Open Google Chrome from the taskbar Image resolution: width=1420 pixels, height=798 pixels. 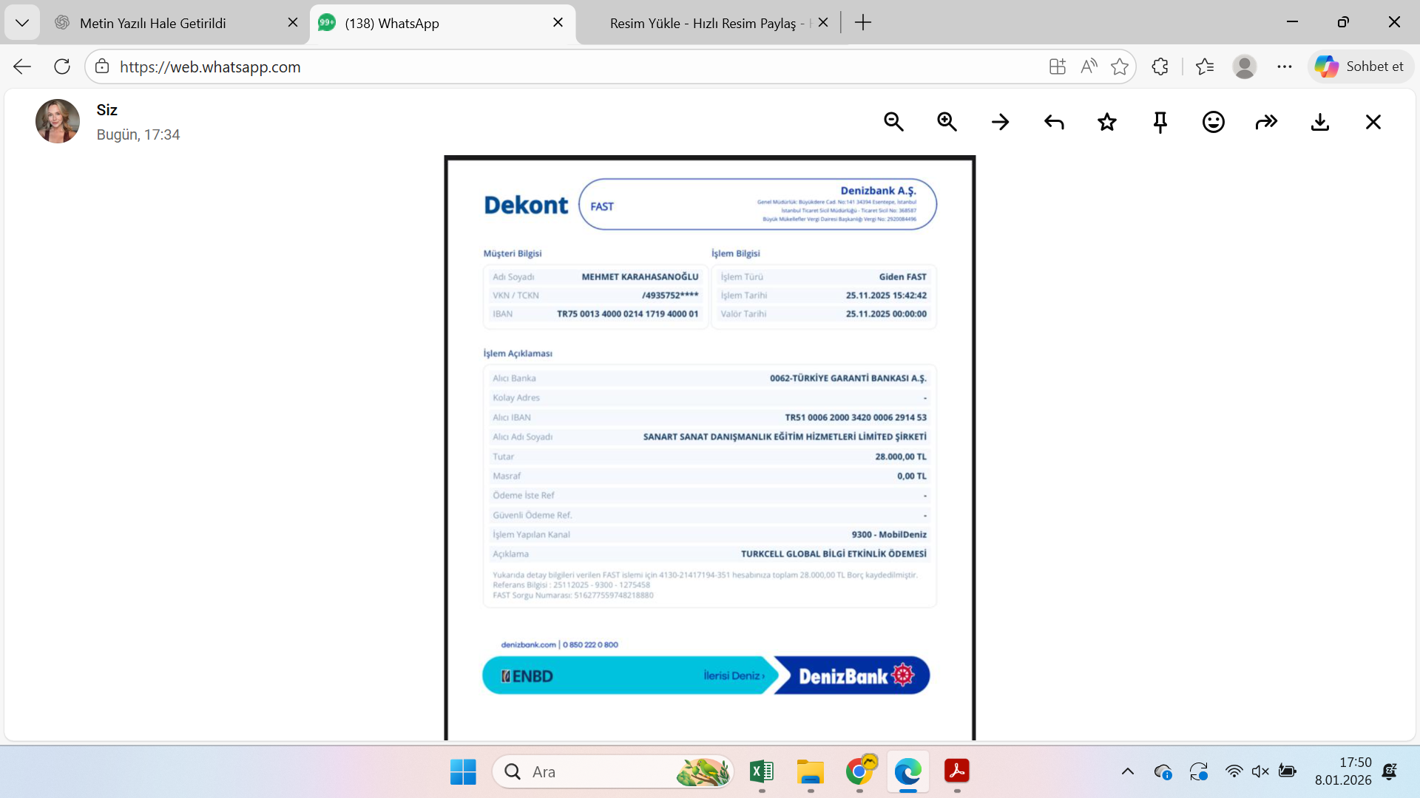(x=859, y=772)
